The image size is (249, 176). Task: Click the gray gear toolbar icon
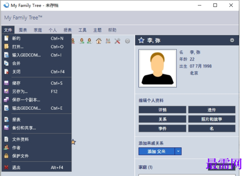pyautogui.click(x=127, y=41)
